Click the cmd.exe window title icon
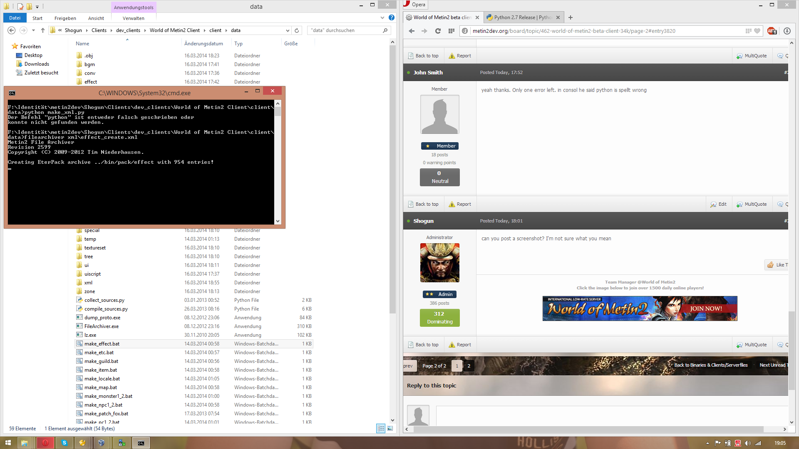The image size is (799, 449). (x=12, y=93)
